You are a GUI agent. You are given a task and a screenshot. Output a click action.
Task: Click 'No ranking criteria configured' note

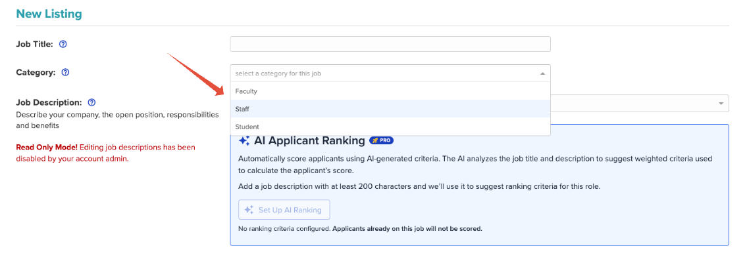pos(360,229)
